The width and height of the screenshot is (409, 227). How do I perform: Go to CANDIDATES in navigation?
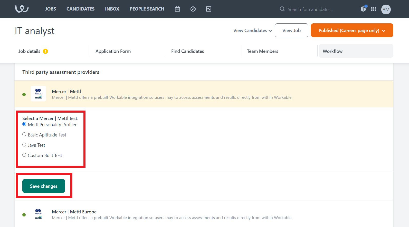click(x=80, y=9)
